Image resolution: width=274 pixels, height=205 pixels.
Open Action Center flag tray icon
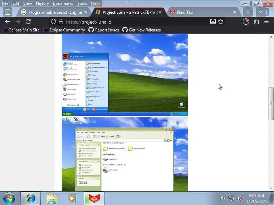point(222,199)
